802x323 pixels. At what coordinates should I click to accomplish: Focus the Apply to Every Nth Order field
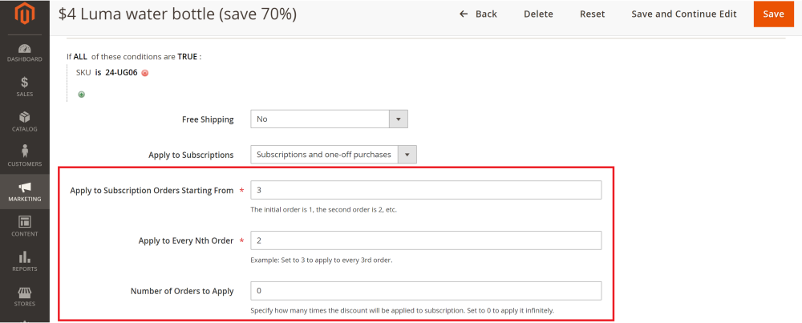(x=426, y=240)
